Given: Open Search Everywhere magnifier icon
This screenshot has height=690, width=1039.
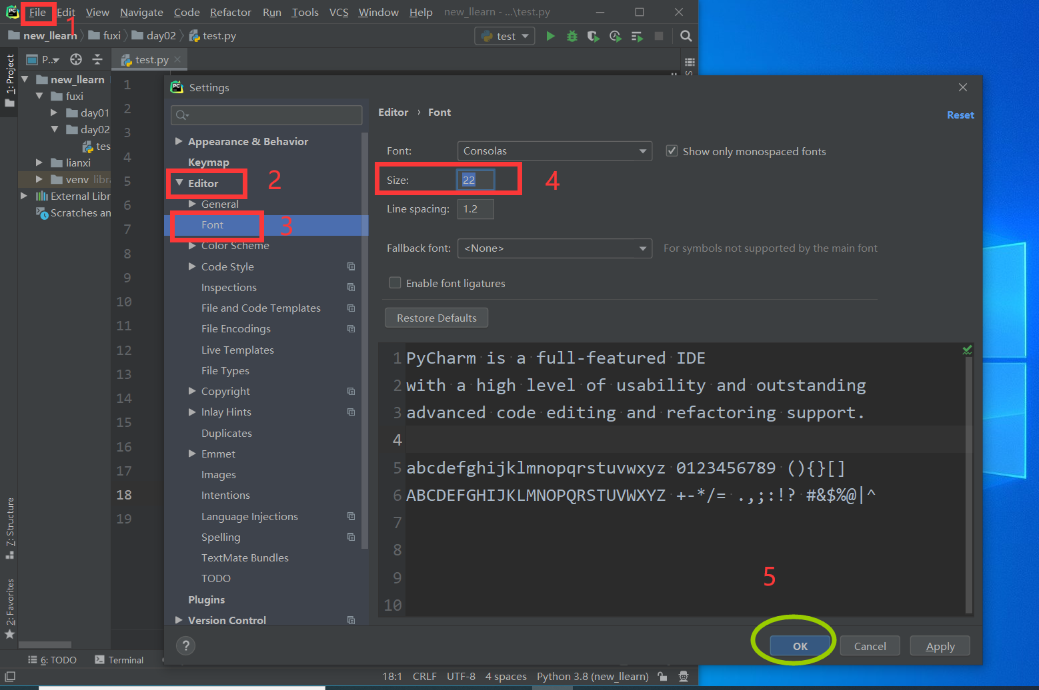Looking at the screenshot, I should point(686,36).
